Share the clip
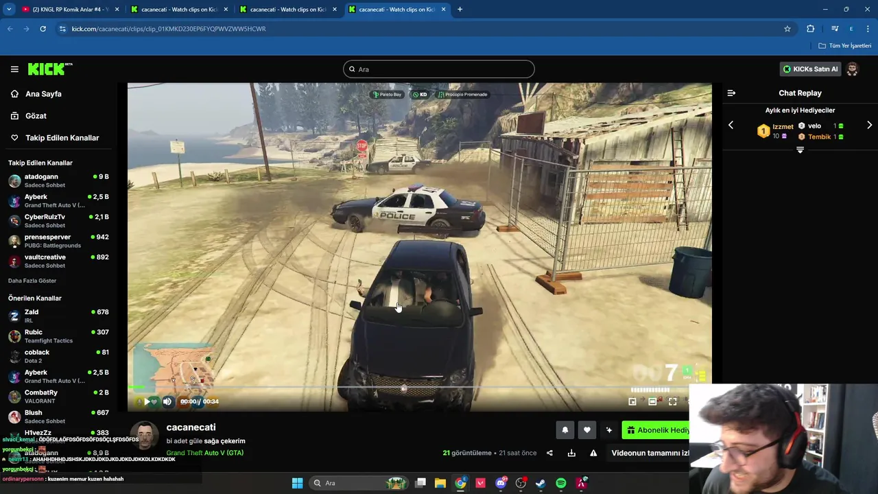 pyautogui.click(x=549, y=453)
